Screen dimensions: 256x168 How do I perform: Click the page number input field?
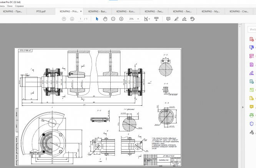coord(80,19)
